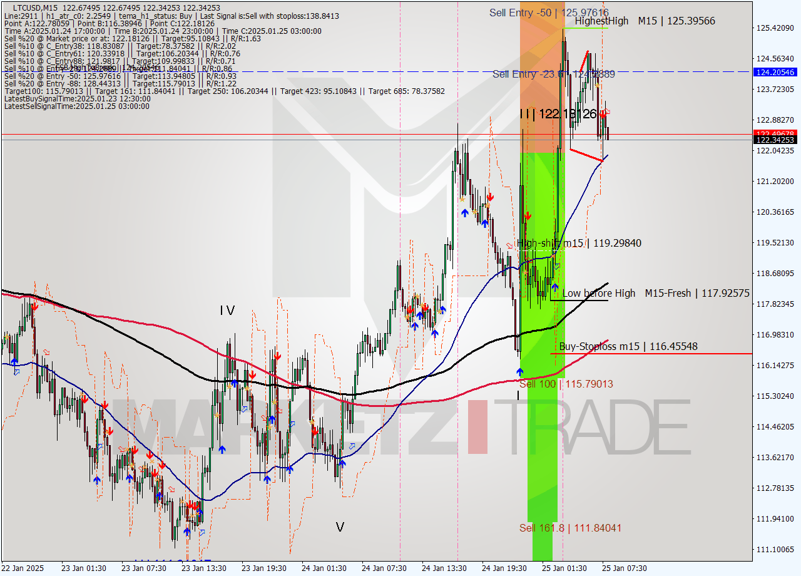Click the '25 Jan 01:30' time axis label
Viewport: 801px width, 576px height.
pyautogui.click(x=564, y=568)
